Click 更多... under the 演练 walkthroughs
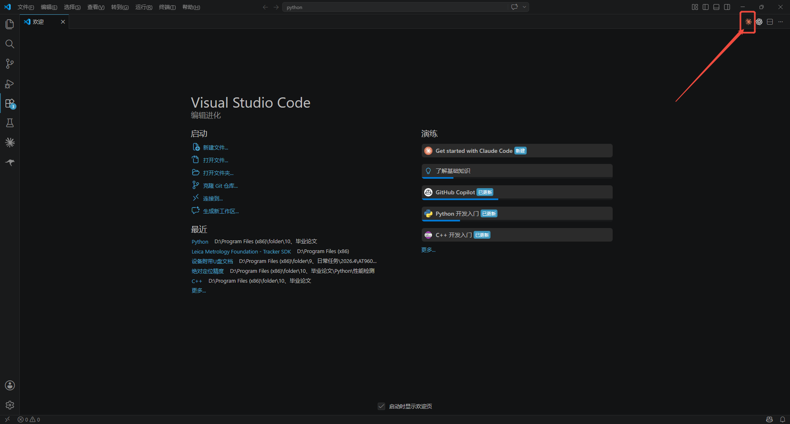The image size is (790, 424). tap(428, 250)
